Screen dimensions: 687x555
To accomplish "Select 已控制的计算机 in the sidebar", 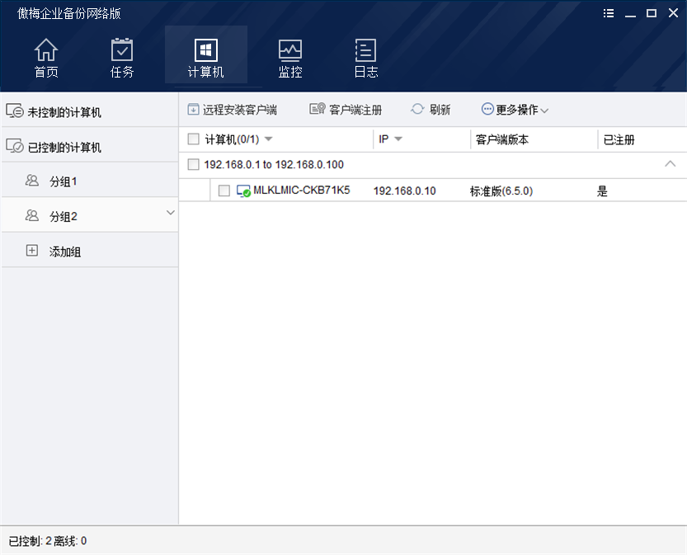I will pyautogui.click(x=90, y=146).
